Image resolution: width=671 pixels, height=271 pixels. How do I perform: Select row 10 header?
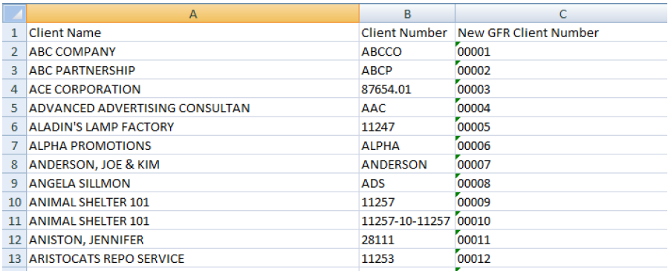click(x=14, y=202)
